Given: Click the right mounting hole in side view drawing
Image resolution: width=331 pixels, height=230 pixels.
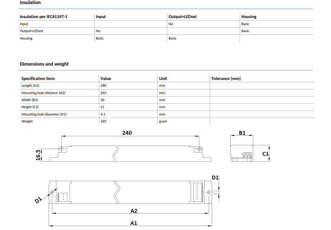Looking at the screenshot, I should [199, 149].
